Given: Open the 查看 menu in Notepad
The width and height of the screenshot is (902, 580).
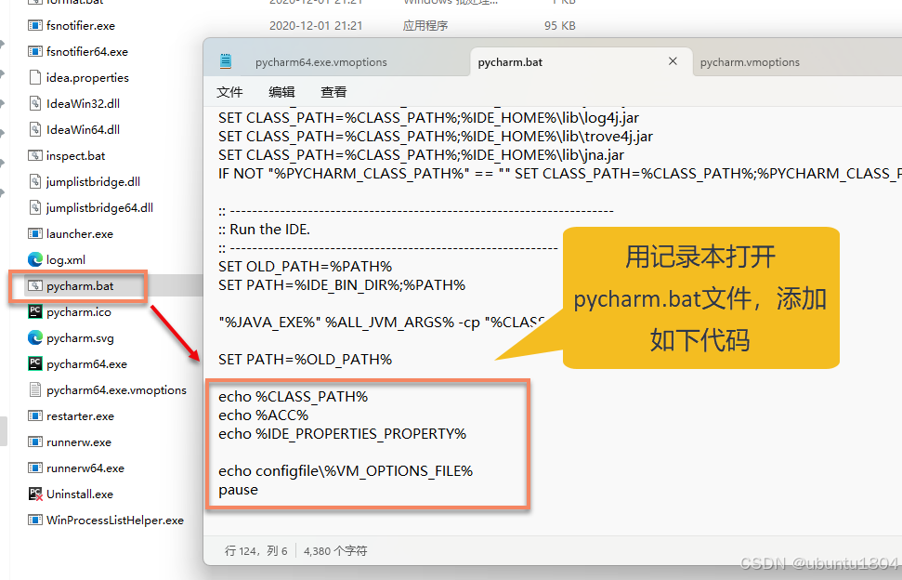Looking at the screenshot, I should 333,92.
